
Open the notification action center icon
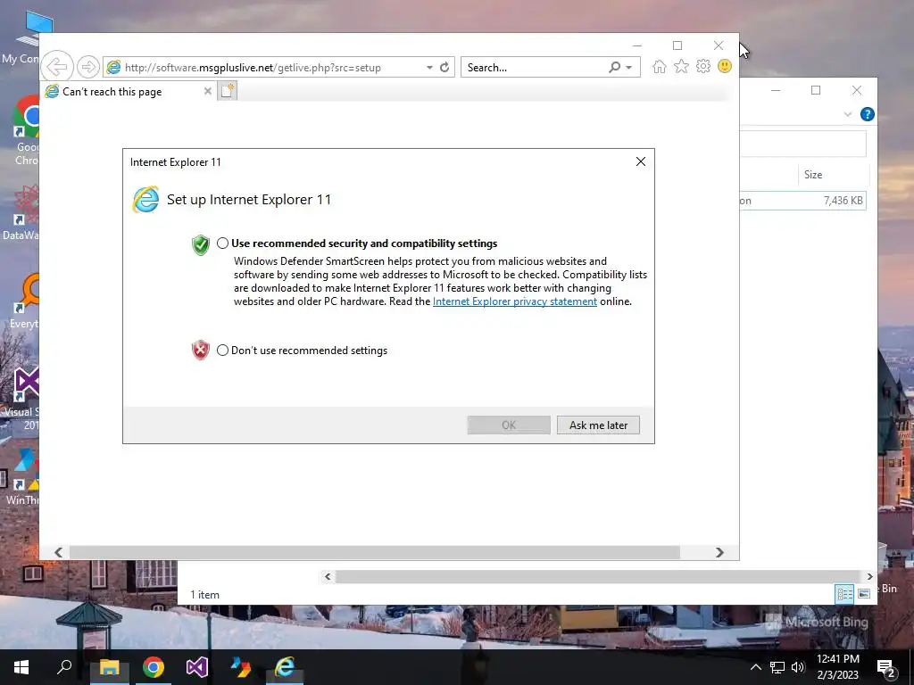coord(886,668)
